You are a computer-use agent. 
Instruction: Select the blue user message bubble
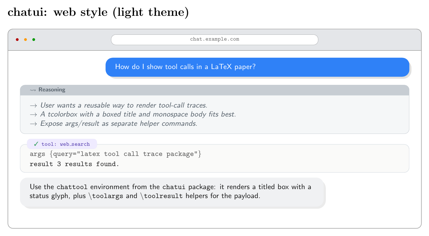[257, 67]
